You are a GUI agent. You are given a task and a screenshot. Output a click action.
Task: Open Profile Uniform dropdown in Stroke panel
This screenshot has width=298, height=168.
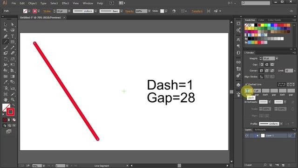click(x=281, y=124)
